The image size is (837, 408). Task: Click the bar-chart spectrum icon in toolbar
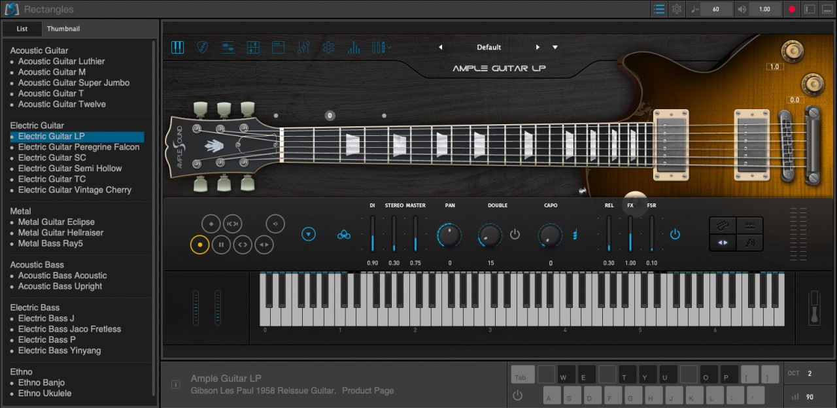click(353, 48)
